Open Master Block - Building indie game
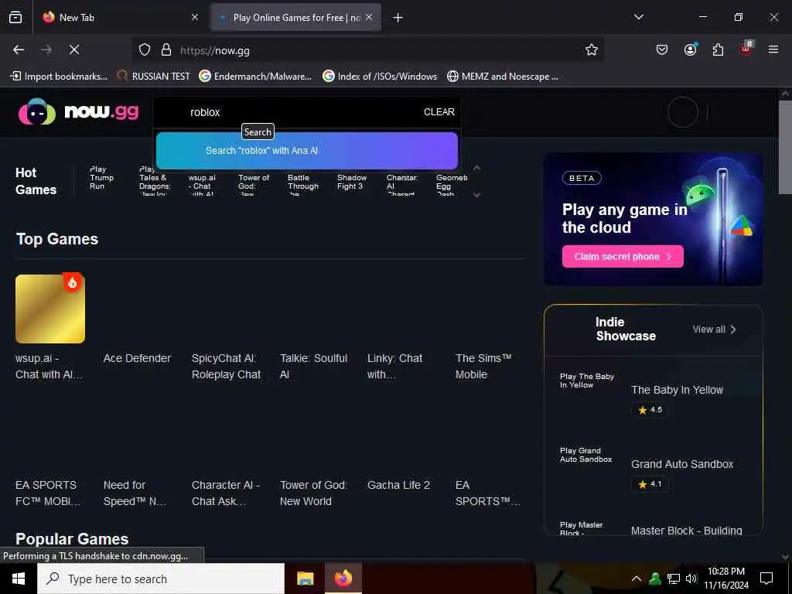The height and width of the screenshot is (594, 792). 687,531
